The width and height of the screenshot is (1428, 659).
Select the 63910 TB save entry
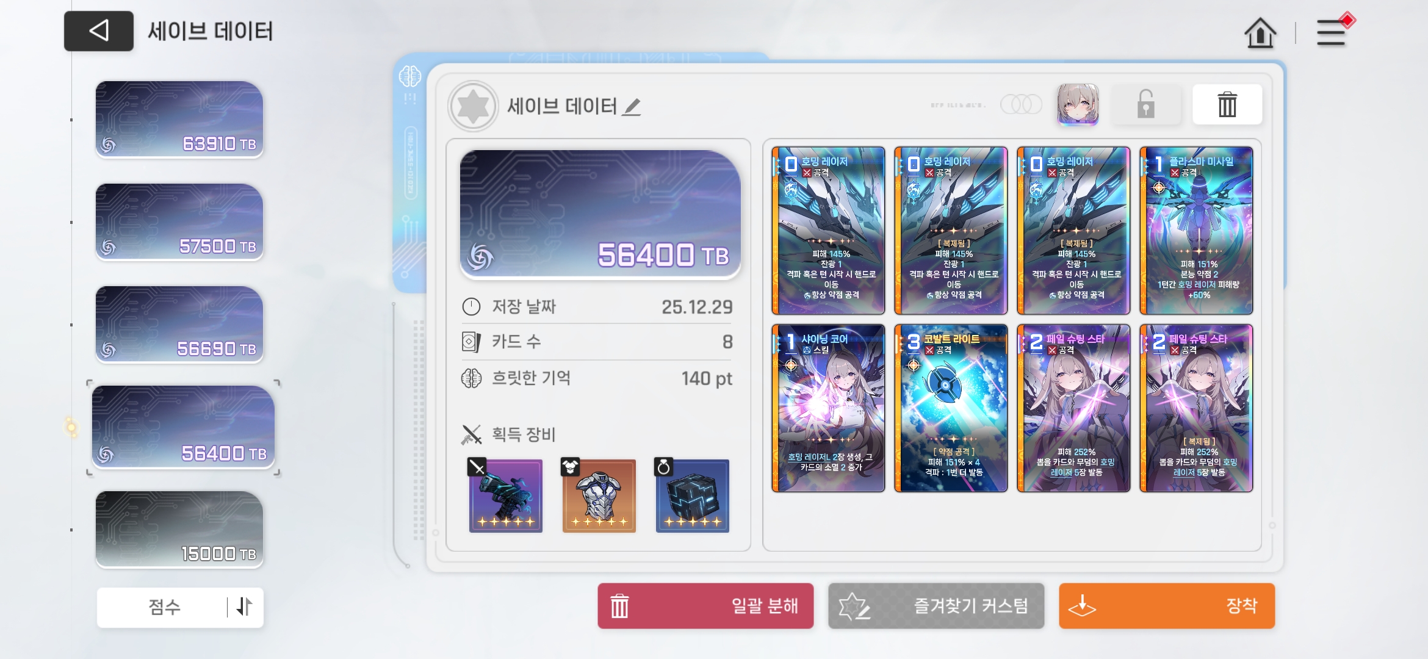tap(179, 120)
